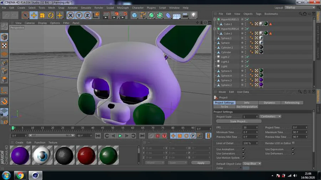The image size is (321, 180).
Task: Switch to Key Interpolation tab
Action: [247, 107]
